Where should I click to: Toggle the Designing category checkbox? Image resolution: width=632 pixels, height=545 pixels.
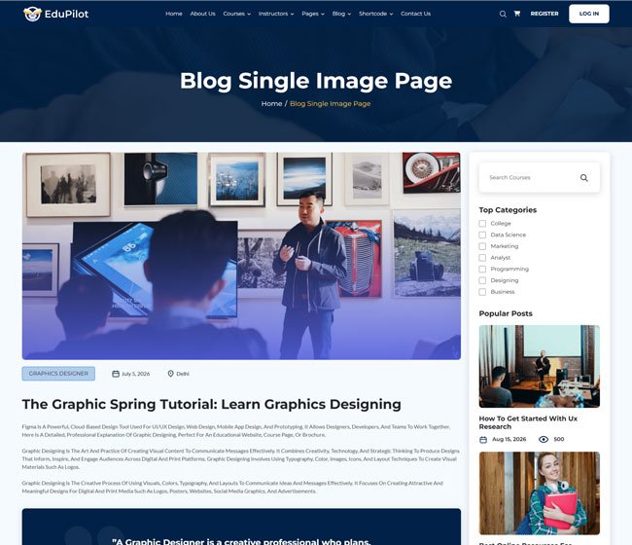click(482, 280)
